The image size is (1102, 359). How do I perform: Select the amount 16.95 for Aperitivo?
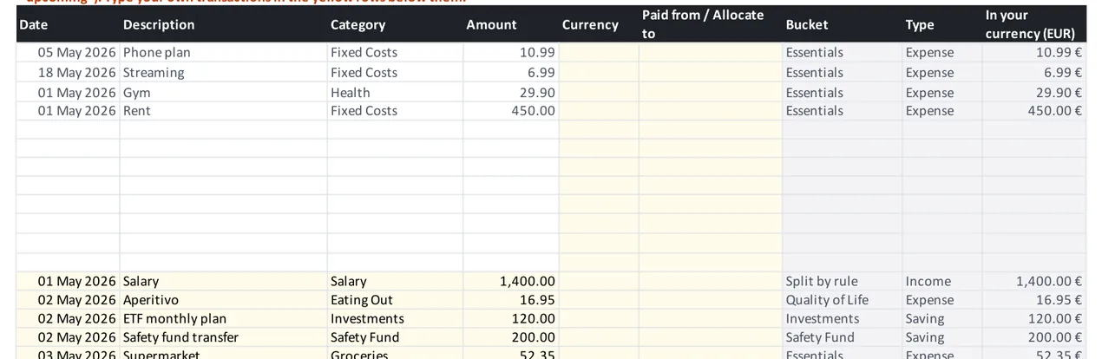510,300
